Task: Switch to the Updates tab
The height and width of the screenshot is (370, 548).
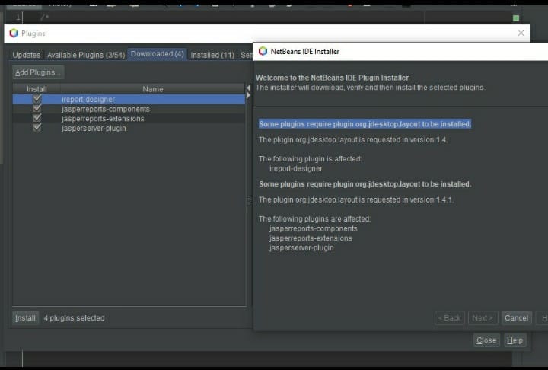Action: point(26,55)
